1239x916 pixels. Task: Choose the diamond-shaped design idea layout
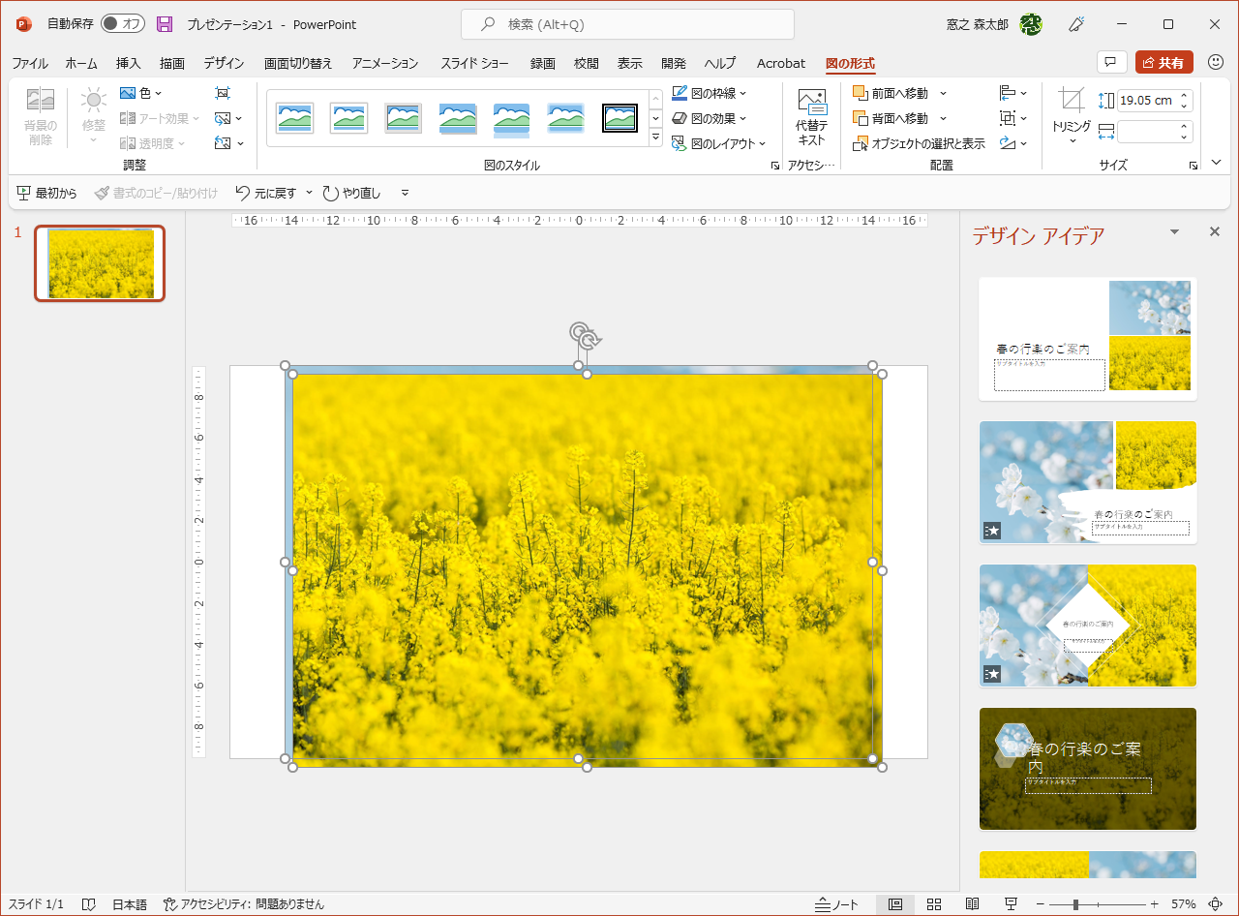[x=1088, y=626]
